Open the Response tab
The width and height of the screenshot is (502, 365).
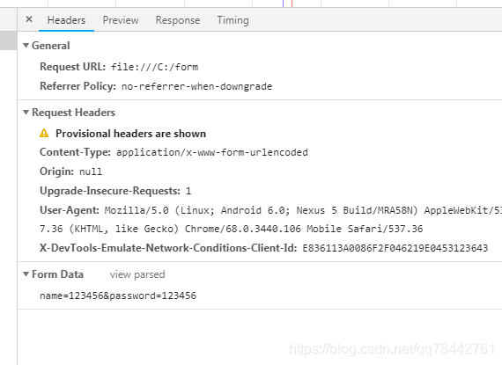click(x=178, y=20)
